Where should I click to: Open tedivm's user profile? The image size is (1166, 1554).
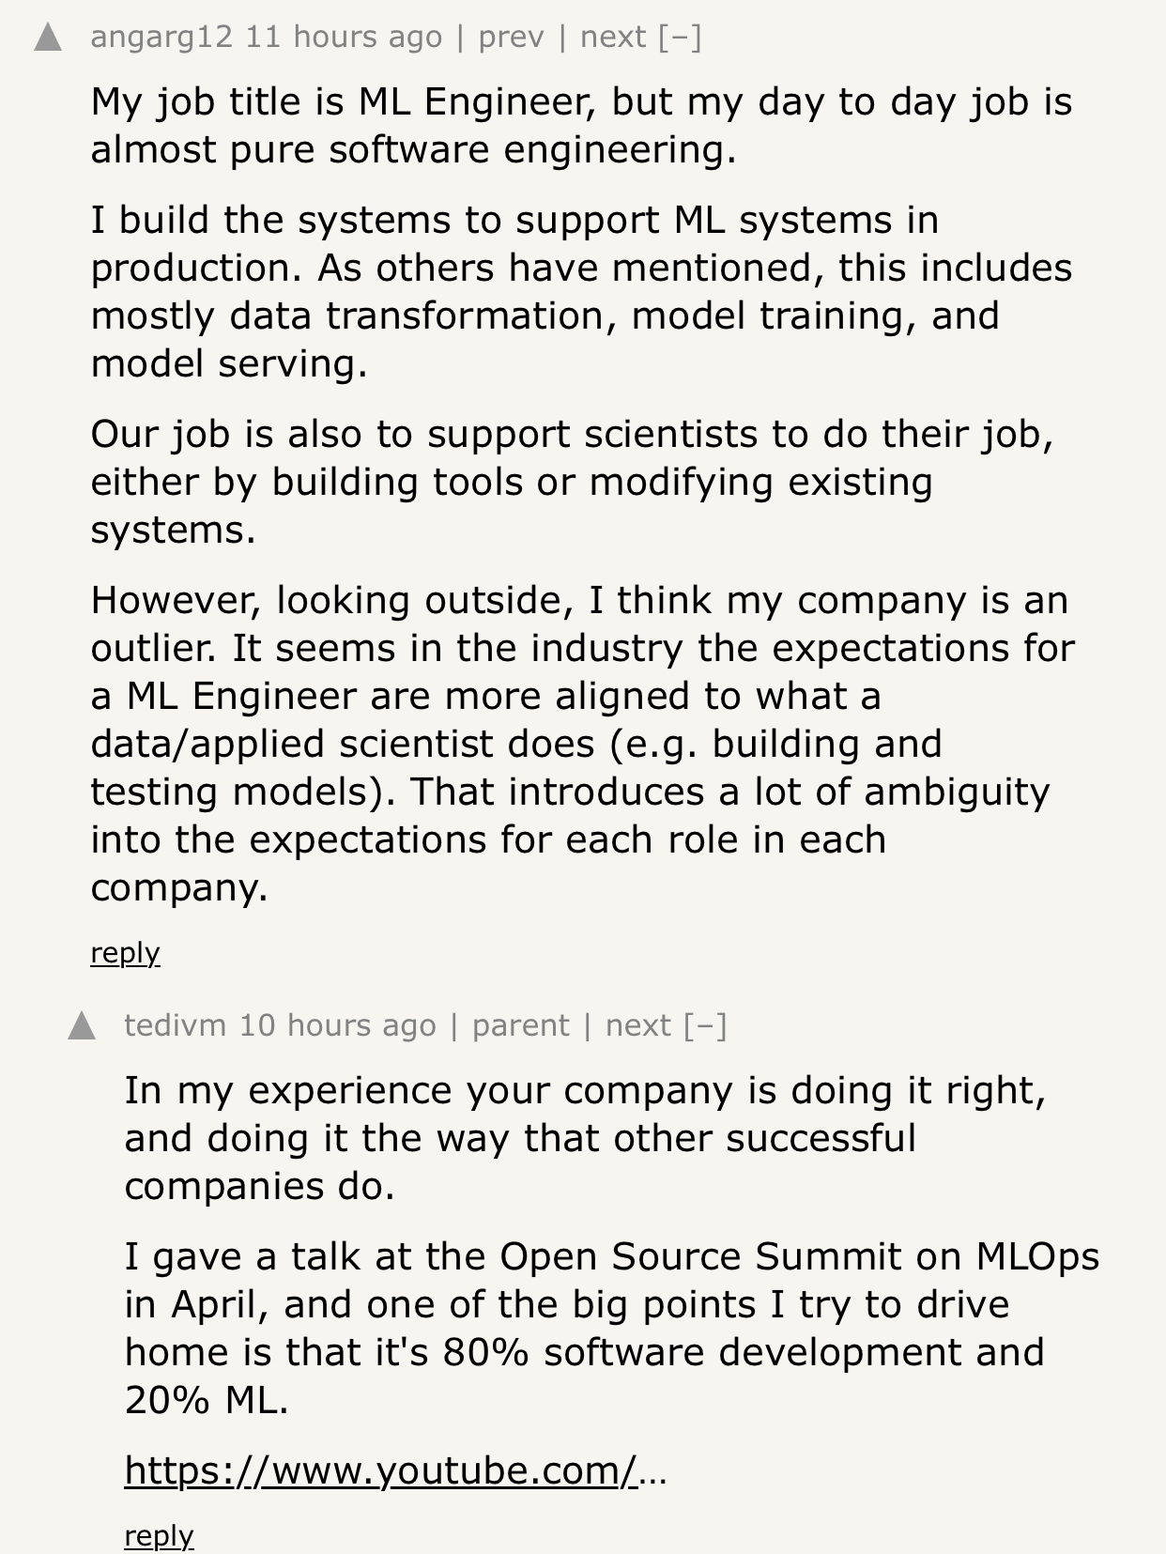[175, 1025]
